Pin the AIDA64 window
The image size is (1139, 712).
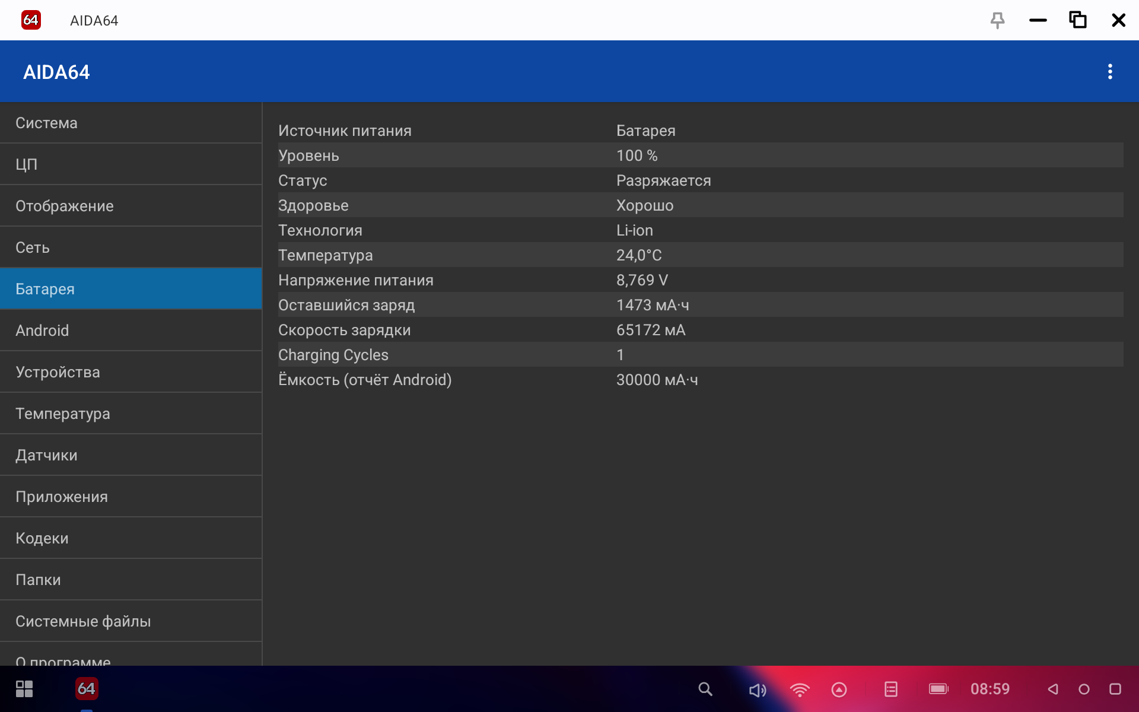(997, 20)
